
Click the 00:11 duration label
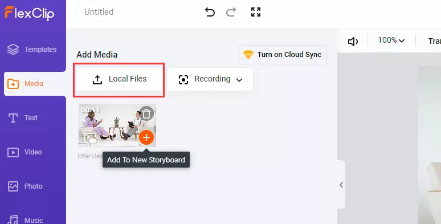click(90, 109)
